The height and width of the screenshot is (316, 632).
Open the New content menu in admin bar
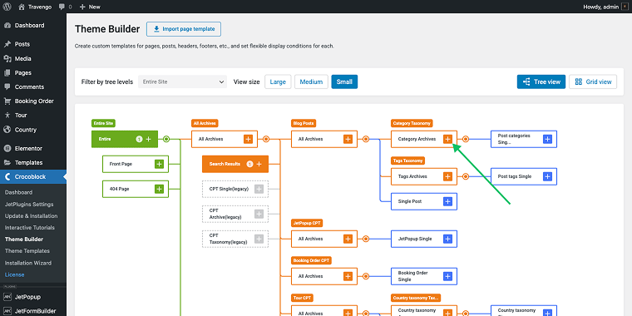pyautogui.click(x=90, y=7)
